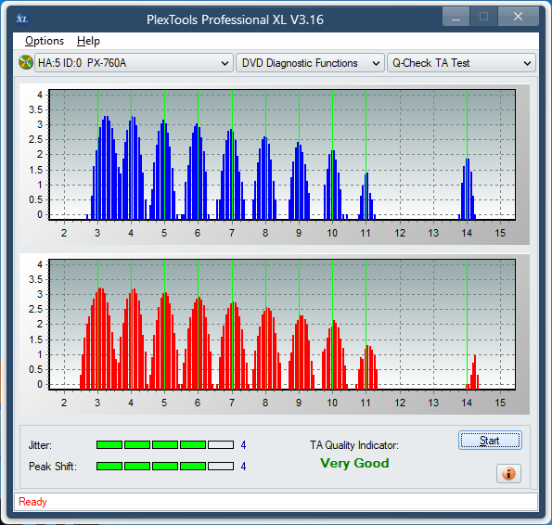
Task: Click the disc drive icon beside PX-760A
Action: 25,63
